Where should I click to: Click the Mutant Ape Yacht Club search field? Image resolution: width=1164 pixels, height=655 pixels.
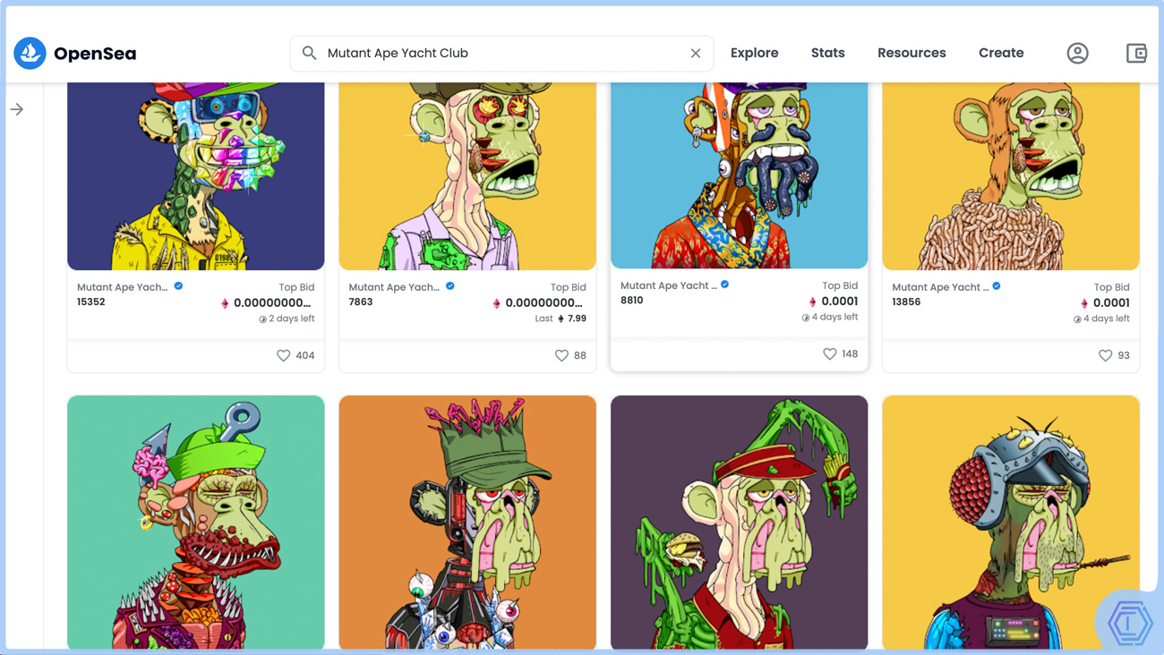501,54
